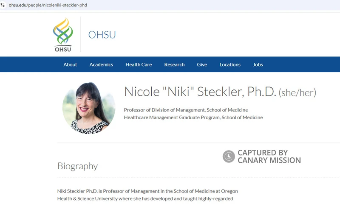Click the Healthcare Management Graduate Program line
Screen dimensions: 340x204
[x=193, y=117]
